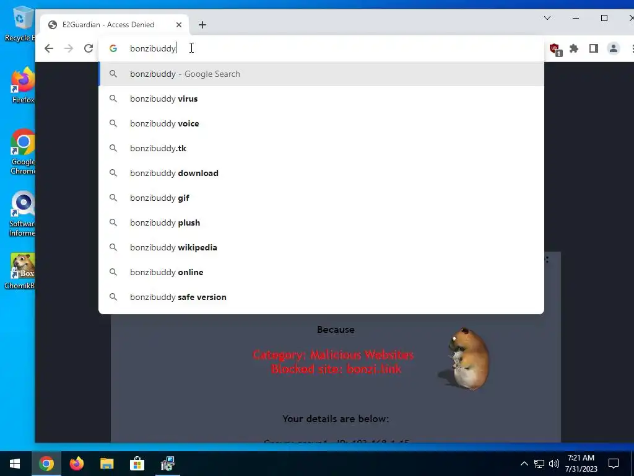Open the Windows Start menu
Image resolution: width=634 pixels, height=476 pixels.
[15, 464]
